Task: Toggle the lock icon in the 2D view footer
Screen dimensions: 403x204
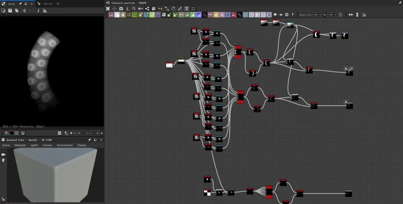Action: coord(102,133)
